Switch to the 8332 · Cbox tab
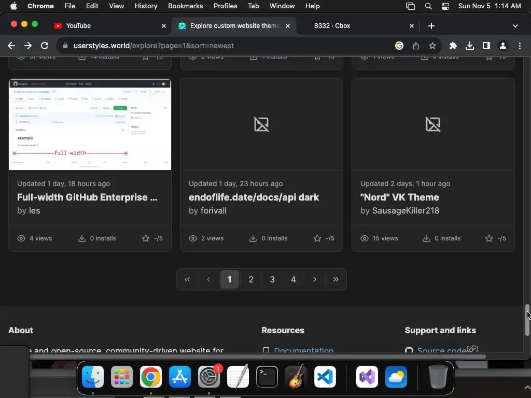 (359, 26)
